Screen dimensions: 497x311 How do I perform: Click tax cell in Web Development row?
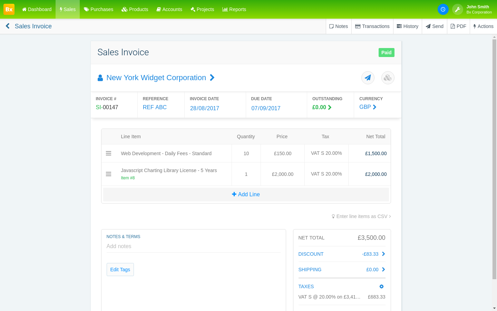[327, 153]
